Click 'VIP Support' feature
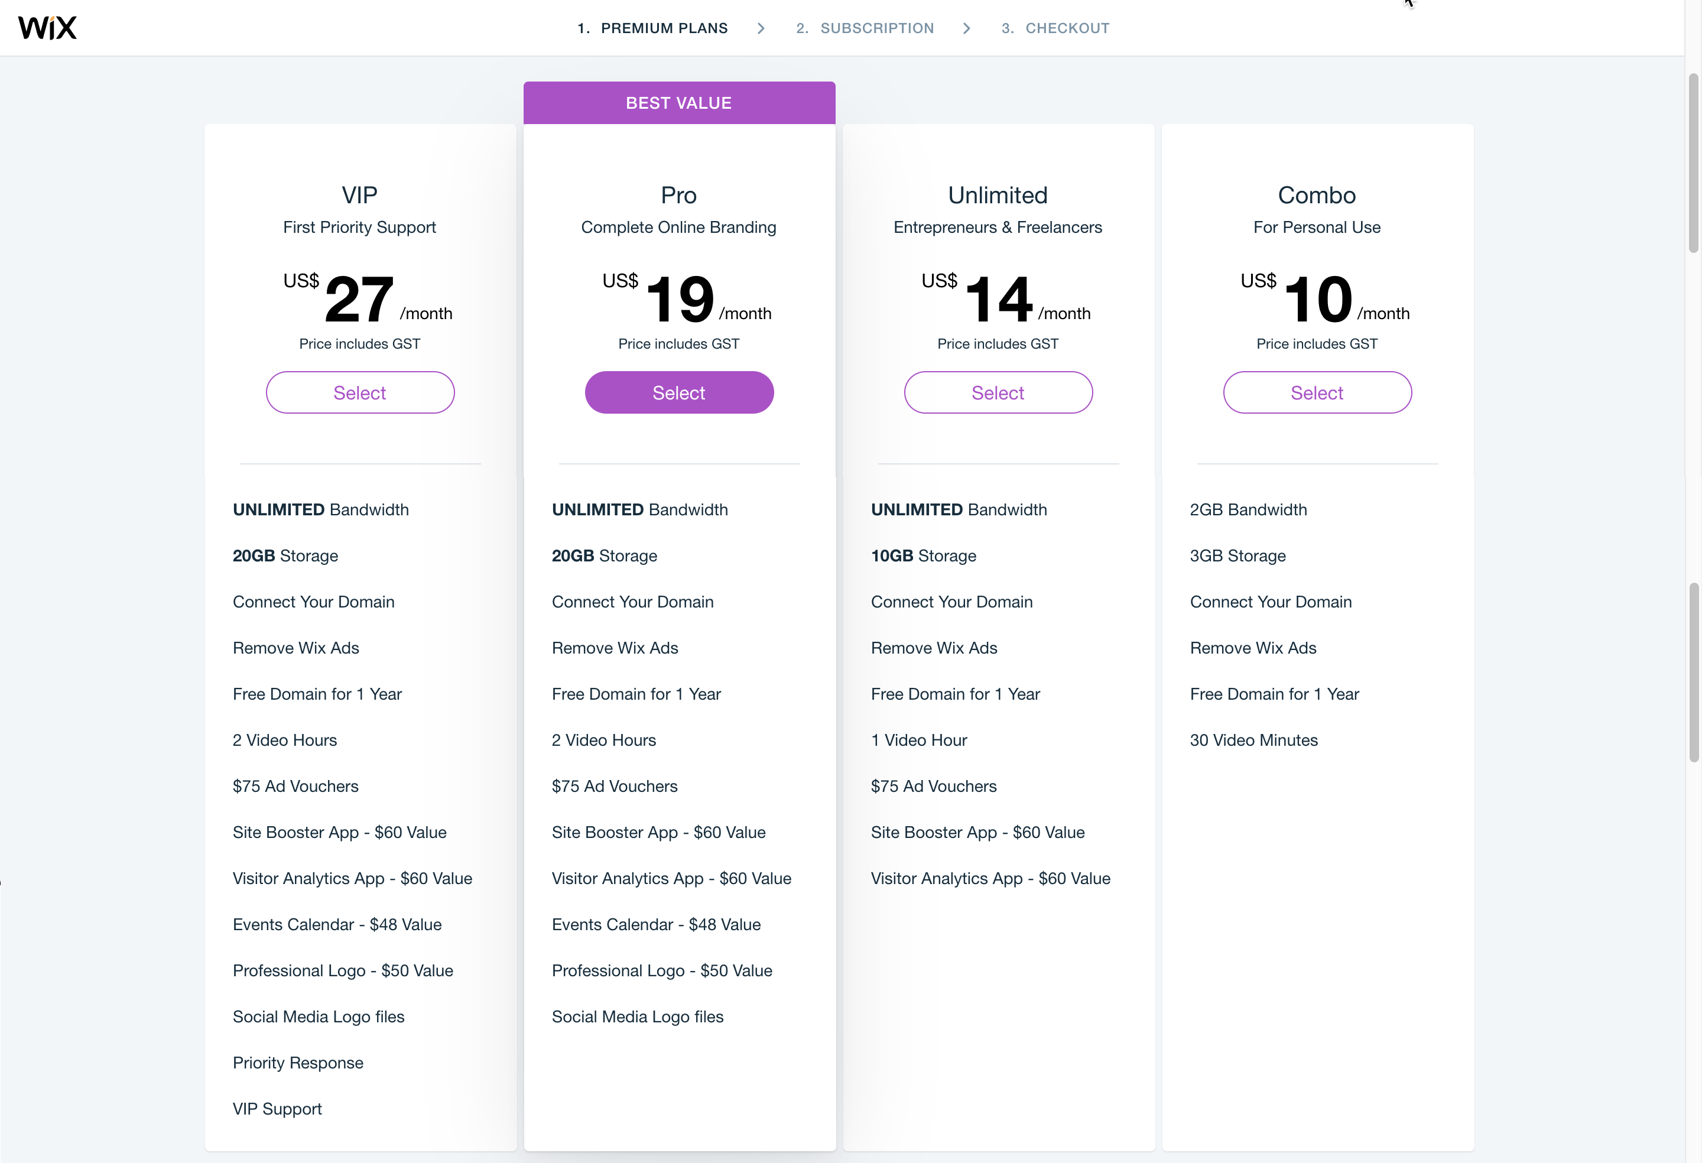1702x1163 pixels. tap(278, 1109)
